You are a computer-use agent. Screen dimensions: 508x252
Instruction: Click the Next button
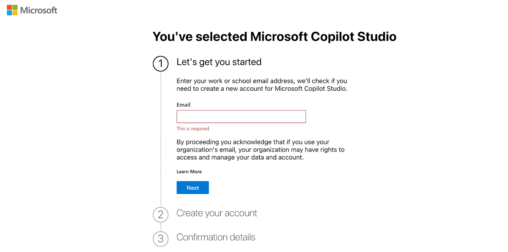193,188
